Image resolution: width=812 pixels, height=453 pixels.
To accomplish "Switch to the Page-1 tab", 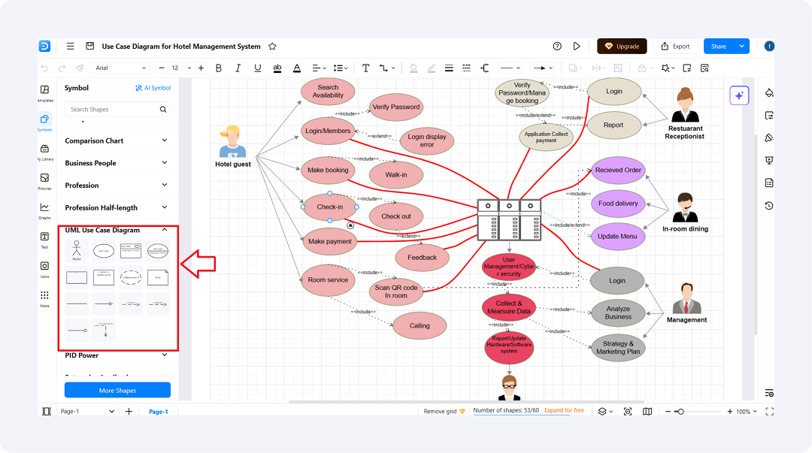I will 159,412.
